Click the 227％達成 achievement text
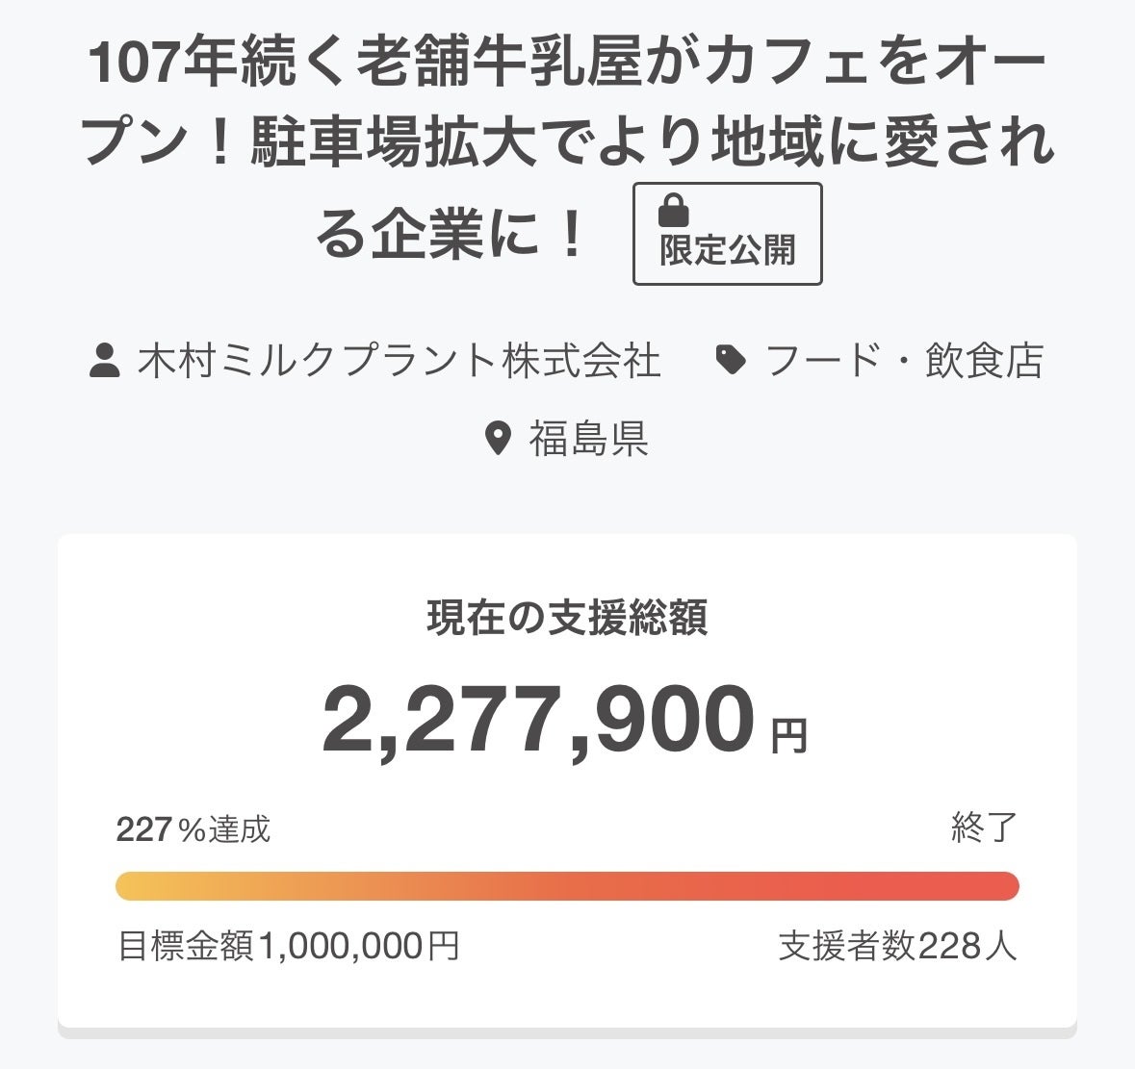1135x1069 pixels. 193,828
